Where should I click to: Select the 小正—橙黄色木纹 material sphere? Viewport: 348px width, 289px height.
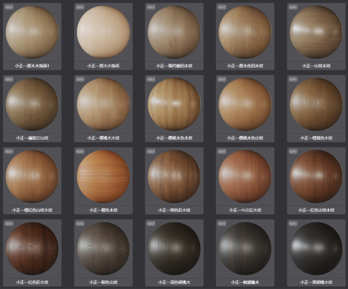pos(316,104)
